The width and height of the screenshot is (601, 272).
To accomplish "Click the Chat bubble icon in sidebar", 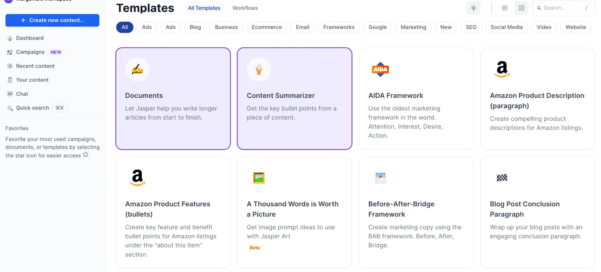I will pos(10,94).
